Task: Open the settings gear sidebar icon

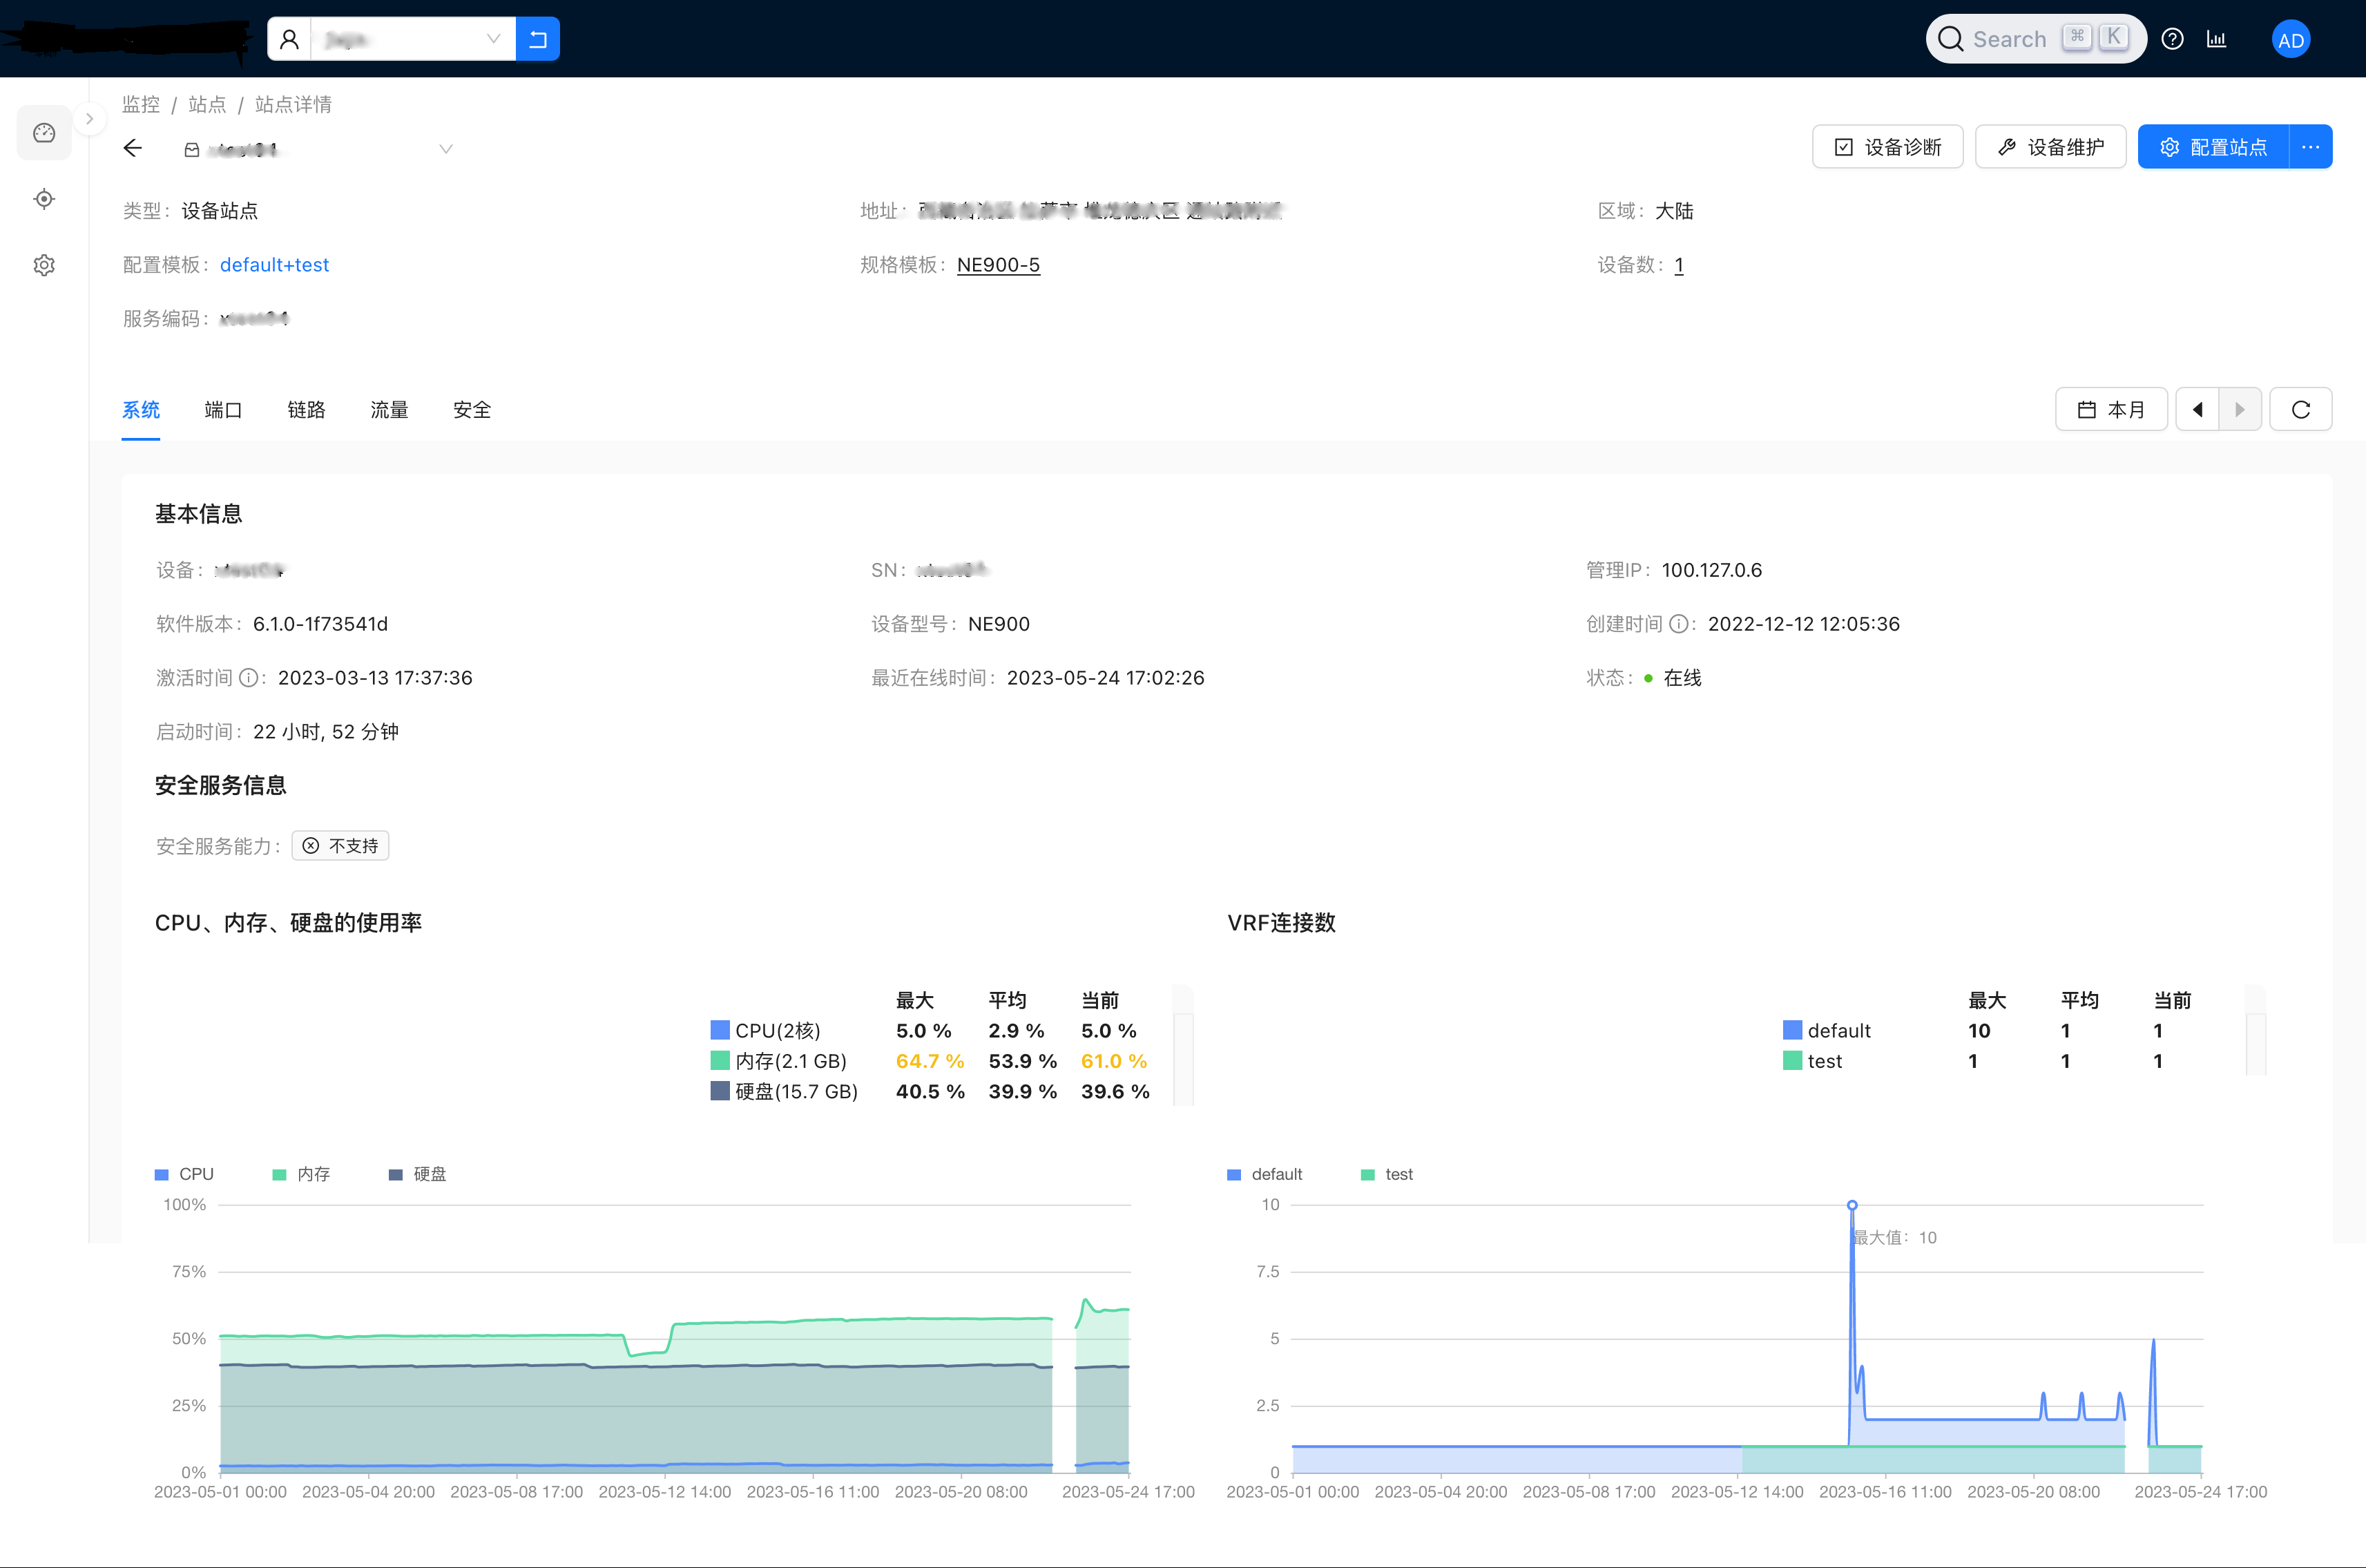Action: click(44, 265)
